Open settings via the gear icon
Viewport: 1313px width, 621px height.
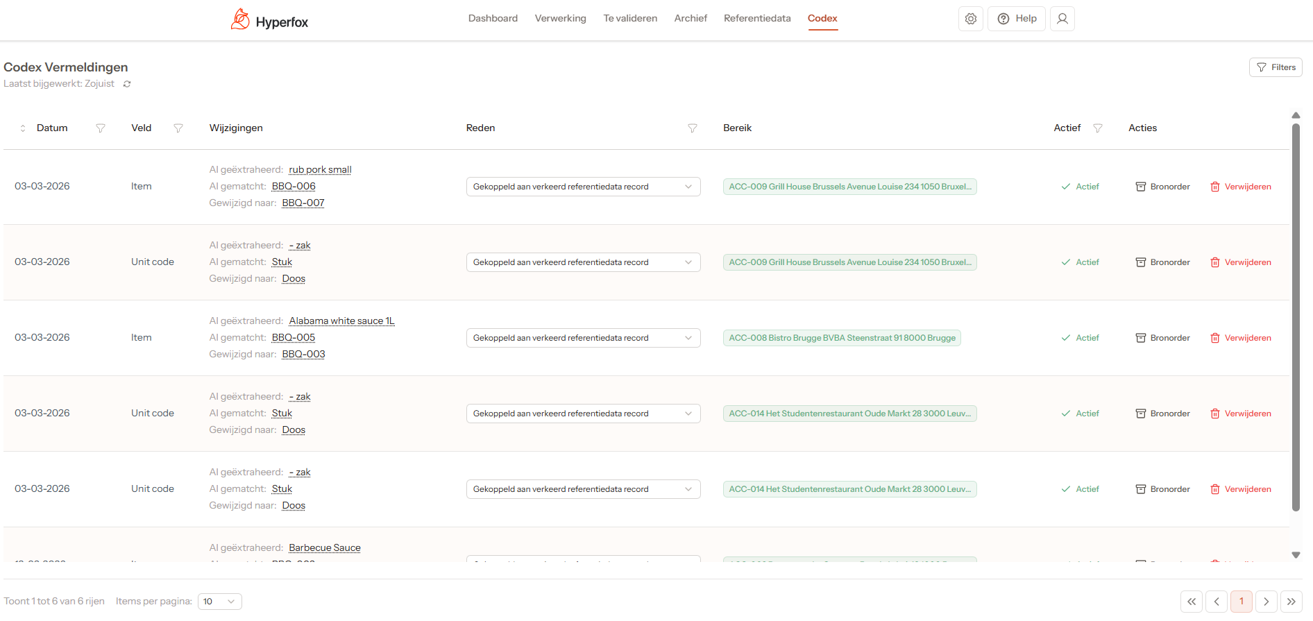click(x=970, y=19)
